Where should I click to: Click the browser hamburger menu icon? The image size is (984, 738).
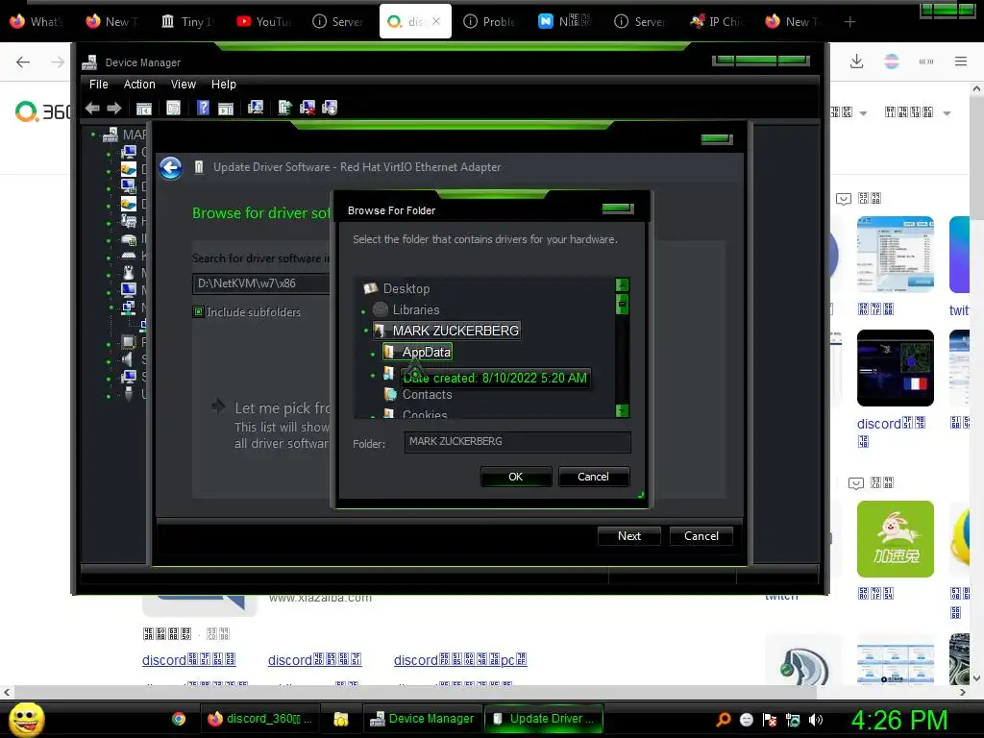[x=961, y=61]
